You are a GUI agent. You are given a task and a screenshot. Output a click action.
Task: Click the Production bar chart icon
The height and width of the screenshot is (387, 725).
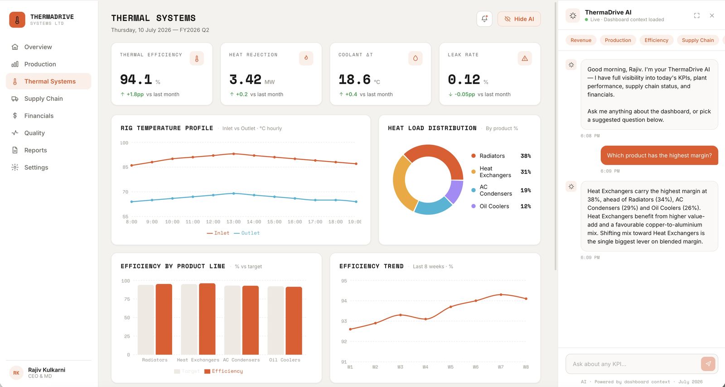coord(15,64)
